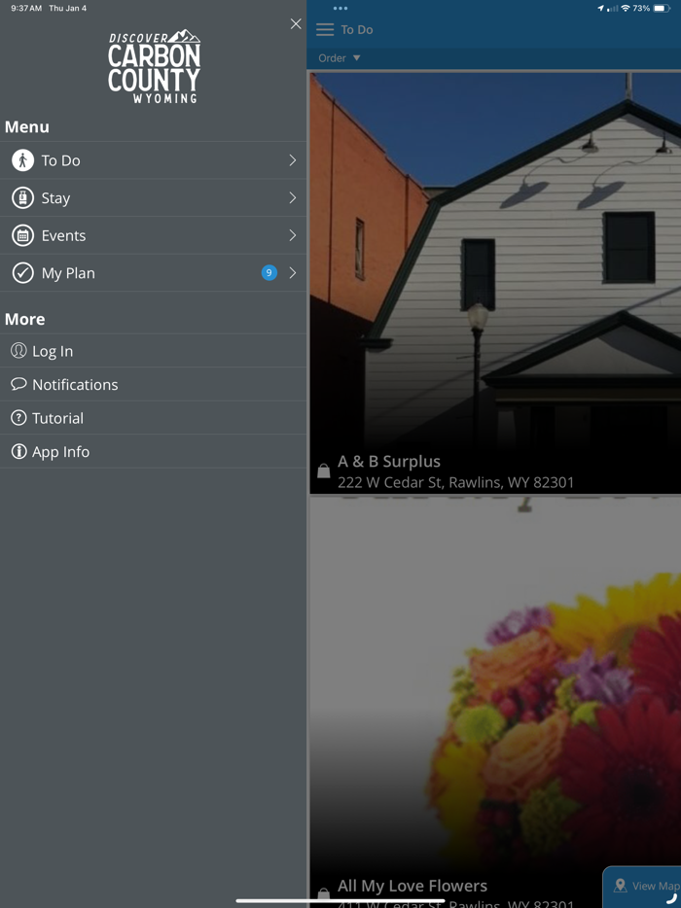Tap the battery icon in status bar

point(662,8)
